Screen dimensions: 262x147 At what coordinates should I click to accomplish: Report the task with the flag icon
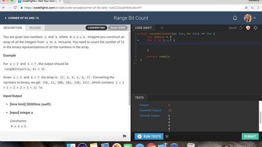tap(124, 136)
